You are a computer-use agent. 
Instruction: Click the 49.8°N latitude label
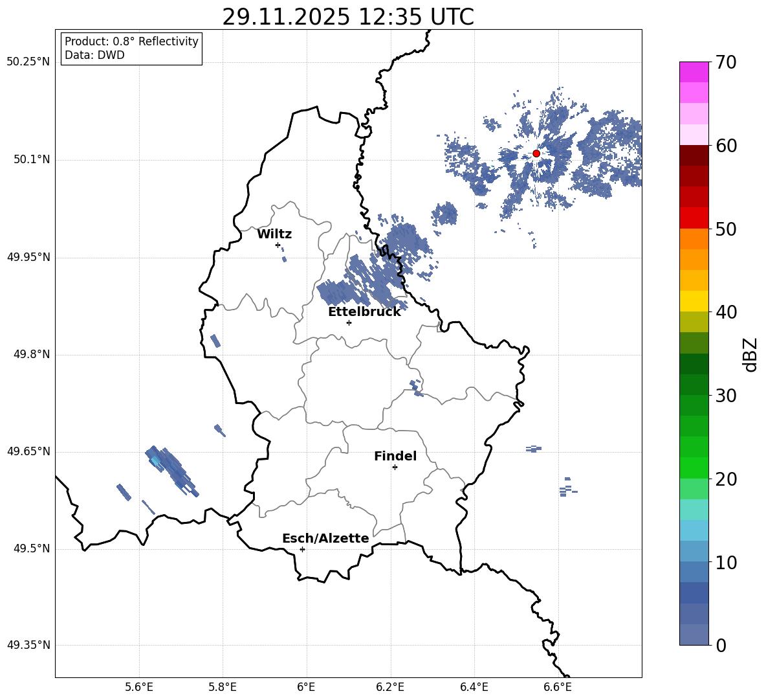click(32, 354)
